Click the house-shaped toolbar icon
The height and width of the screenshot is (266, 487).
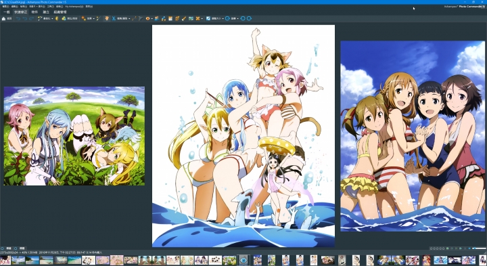point(164,19)
